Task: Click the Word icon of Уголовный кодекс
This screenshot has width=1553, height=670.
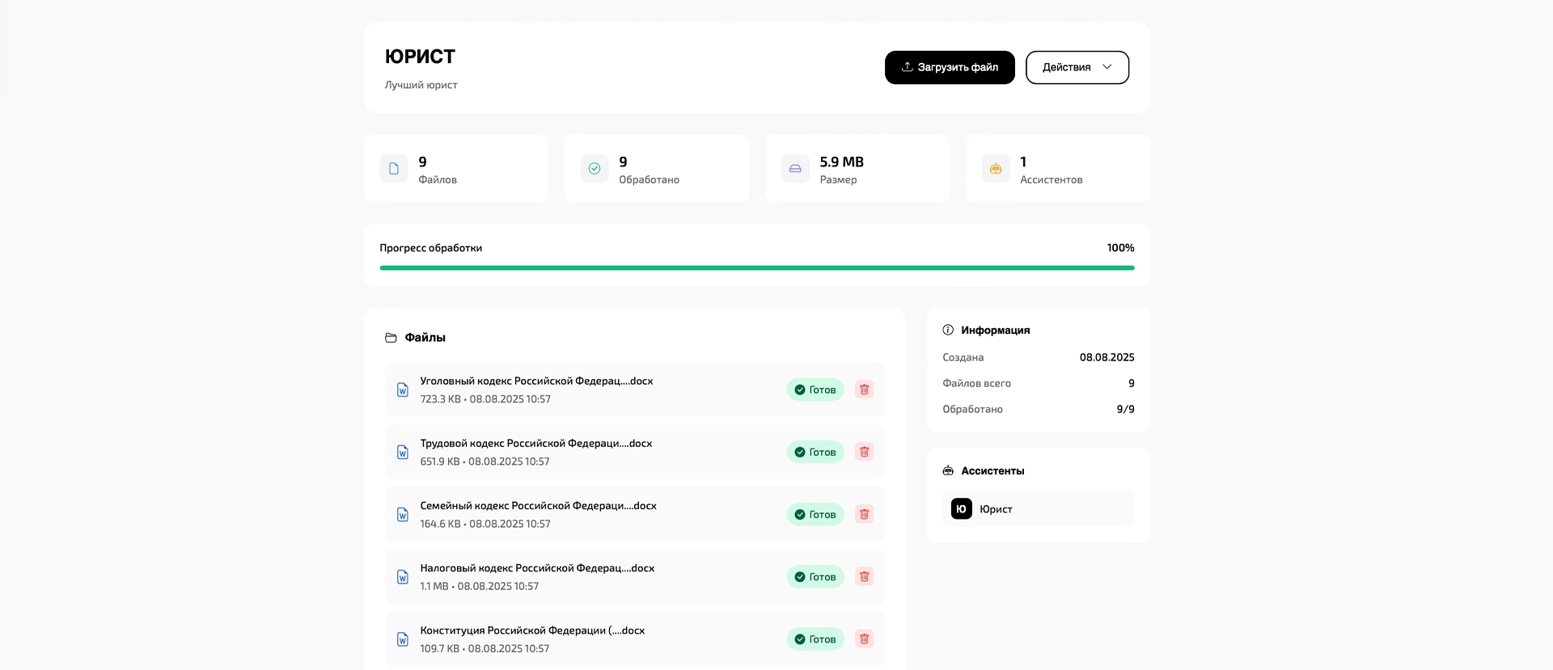Action: (403, 390)
